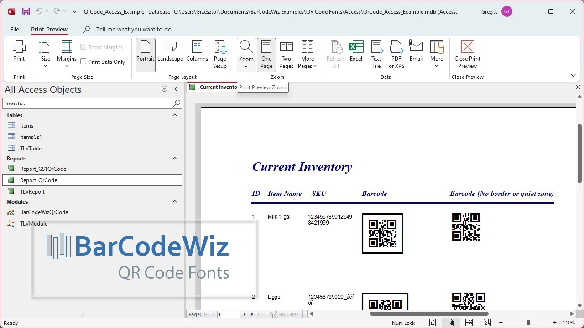Image resolution: width=584 pixels, height=328 pixels.
Task: Click the page number field
Action: (228, 314)
